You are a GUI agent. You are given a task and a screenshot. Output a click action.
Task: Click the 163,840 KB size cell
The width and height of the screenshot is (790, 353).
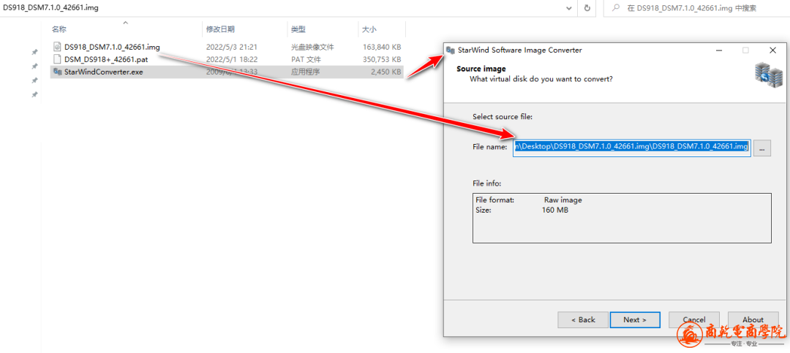[382, 48]
